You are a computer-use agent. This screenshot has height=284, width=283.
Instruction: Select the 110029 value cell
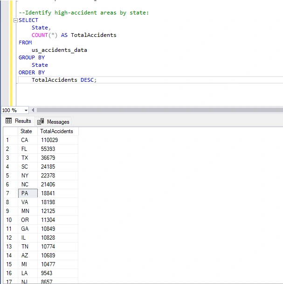pos(58,140)
